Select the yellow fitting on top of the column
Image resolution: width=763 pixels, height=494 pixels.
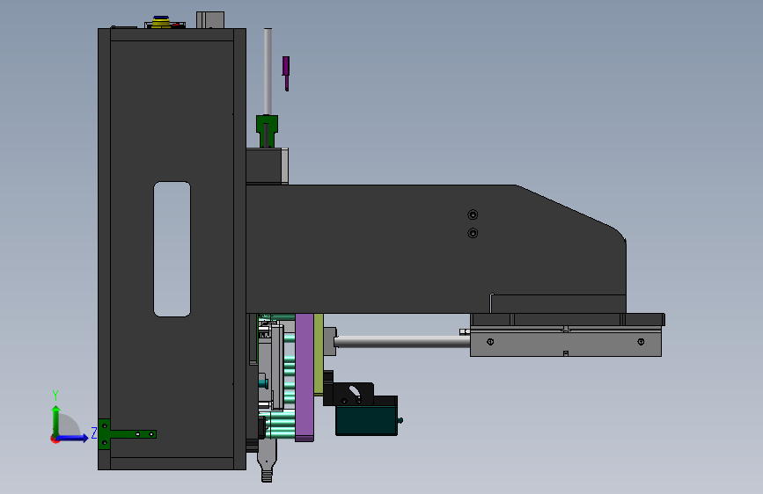[160, 22]
